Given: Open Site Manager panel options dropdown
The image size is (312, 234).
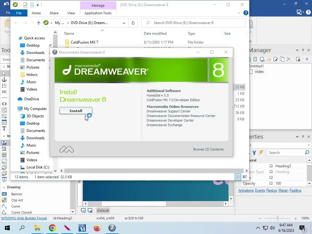Looking at the screenshot, I should click(x=297, y=50).
